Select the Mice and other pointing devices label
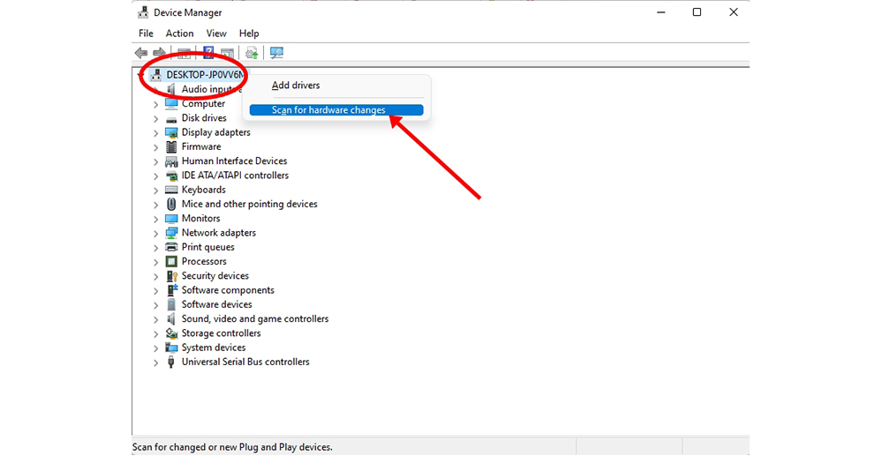883x456 pixels. click(x=250, y=204)
